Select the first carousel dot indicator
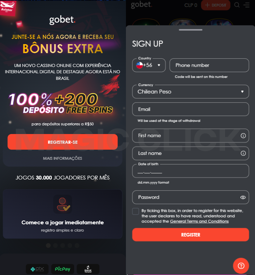 tap(48, 245)
